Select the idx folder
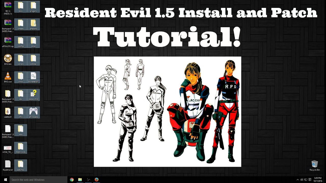Viewport: 326px width, 183px height. point(21,95)
